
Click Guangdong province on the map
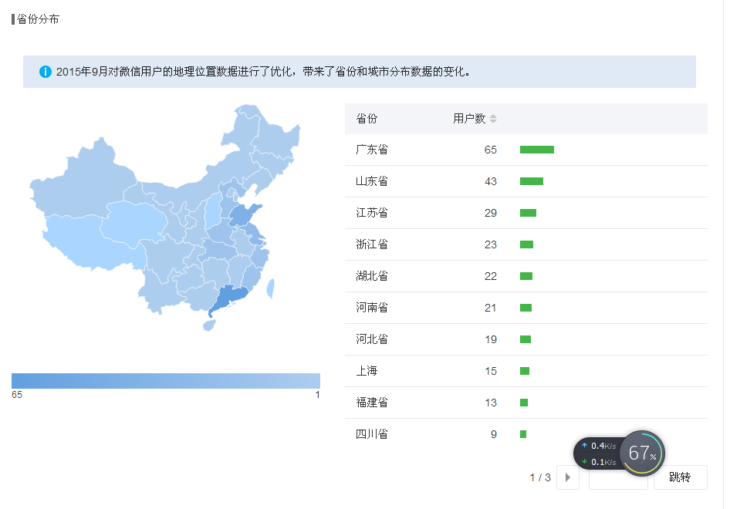pyautogui.click(x=228, y=298)
